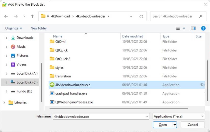This screenshot has height=132, width=210.
Task: Expand the Libraries tree node
Action: (x=4, y=102)
